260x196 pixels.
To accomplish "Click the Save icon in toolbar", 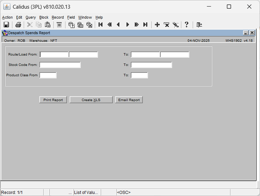I will [x=6, y=24].
